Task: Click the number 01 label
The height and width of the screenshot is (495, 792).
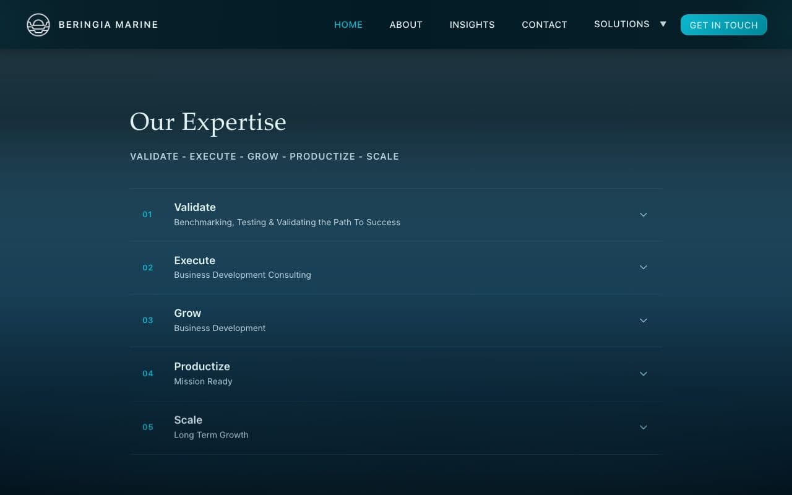Action: [x=147, y=215]
